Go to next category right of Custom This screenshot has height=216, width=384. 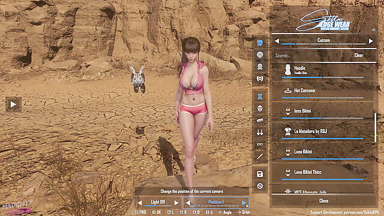tap(371, 41)
